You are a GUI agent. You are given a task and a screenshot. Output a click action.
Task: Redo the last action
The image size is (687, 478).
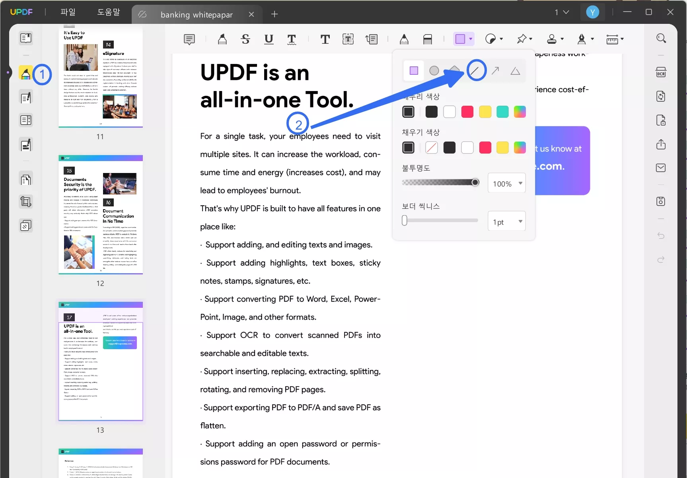(661, 260)
